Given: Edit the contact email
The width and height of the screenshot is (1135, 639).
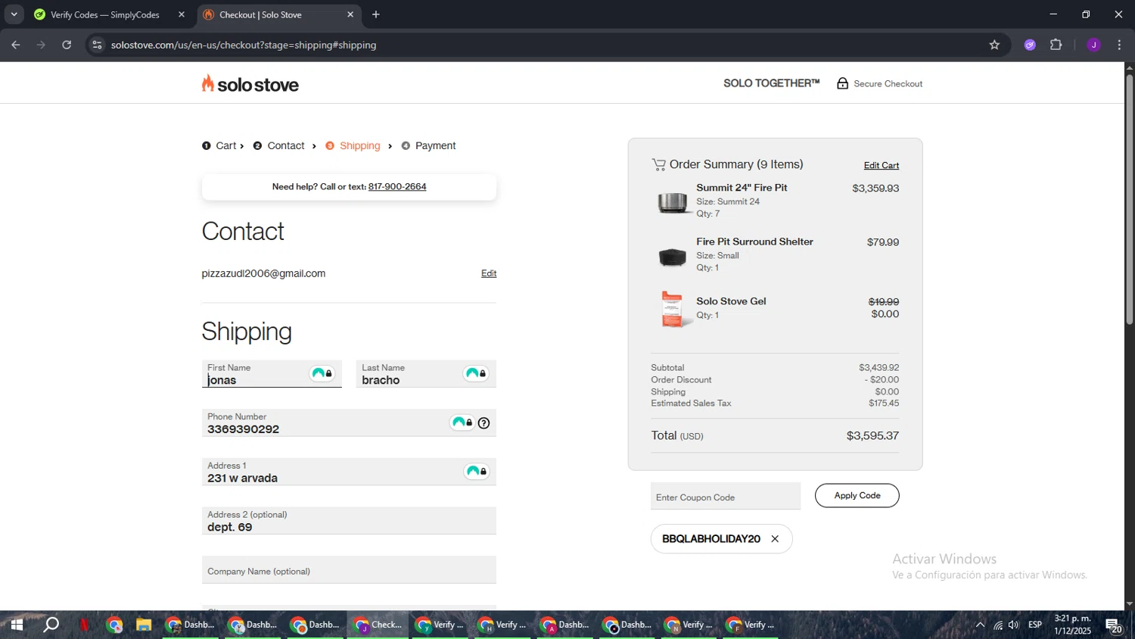Looking at the screenshot, I should (x=489, y=273).
